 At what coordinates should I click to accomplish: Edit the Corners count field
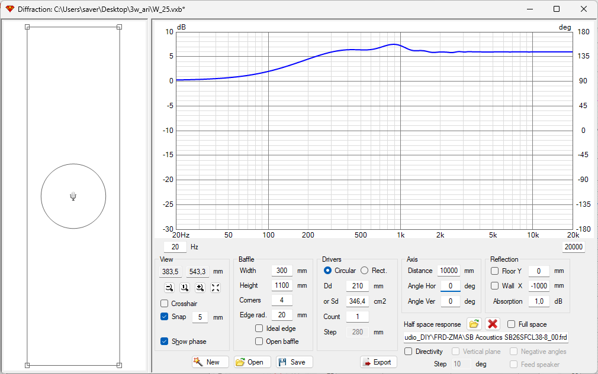coord(282,300)
